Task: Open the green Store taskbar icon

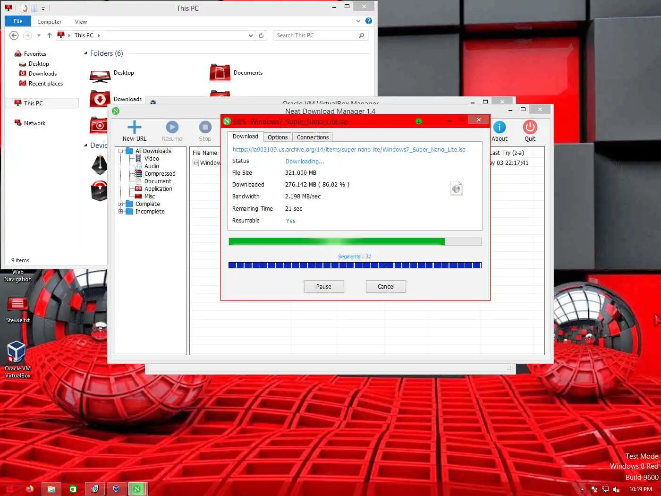Action: (x=73, y=489)
